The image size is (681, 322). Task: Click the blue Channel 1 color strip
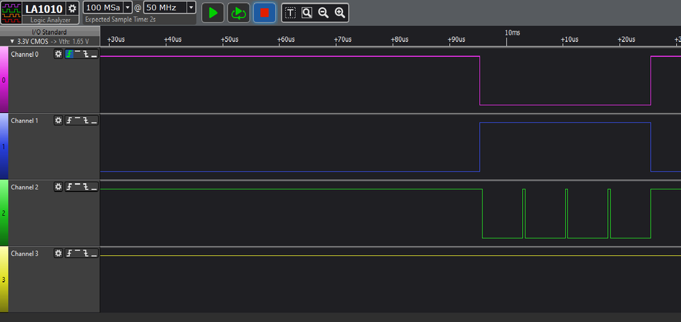coord(4,146)
